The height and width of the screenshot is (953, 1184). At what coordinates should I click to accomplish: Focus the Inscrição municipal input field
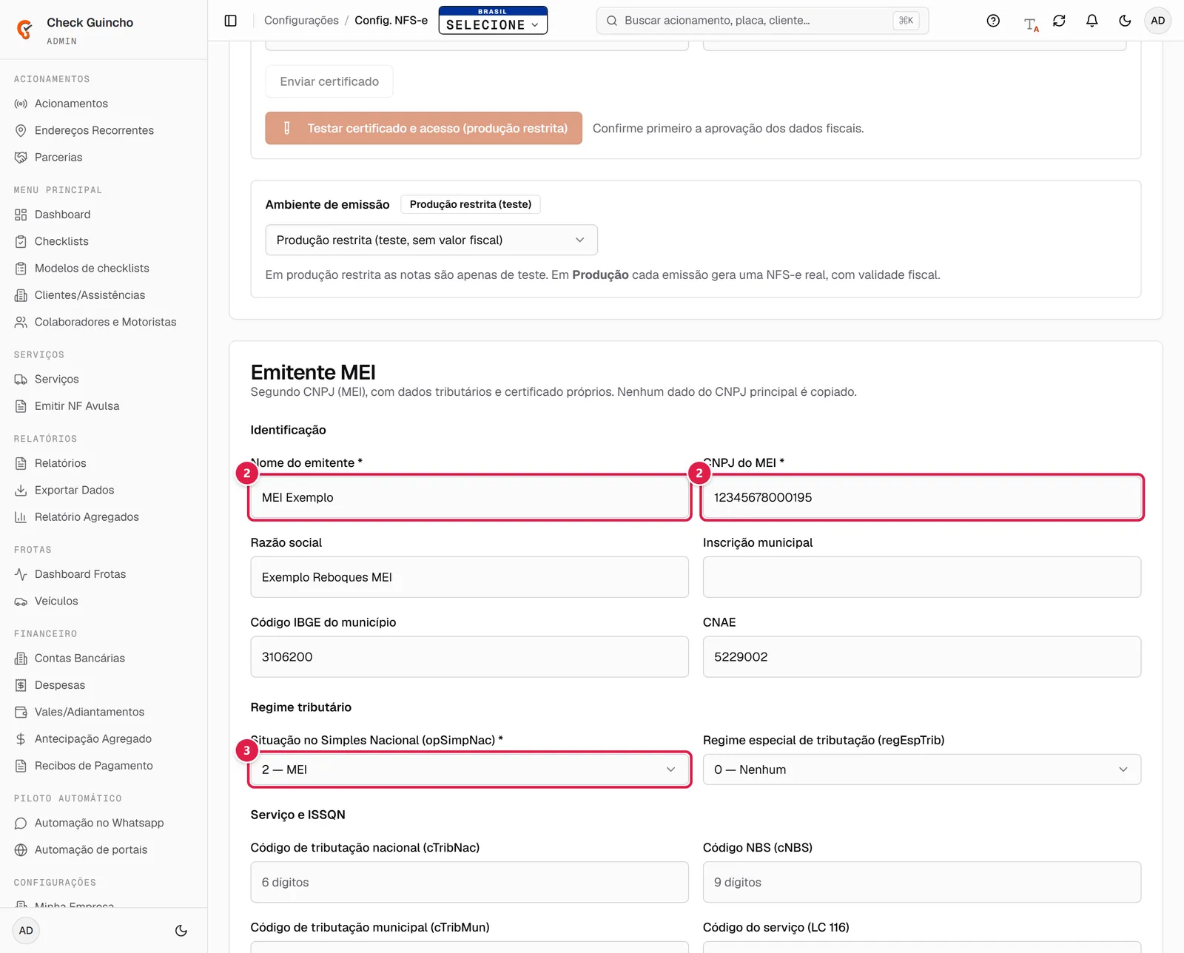[922, 577]
